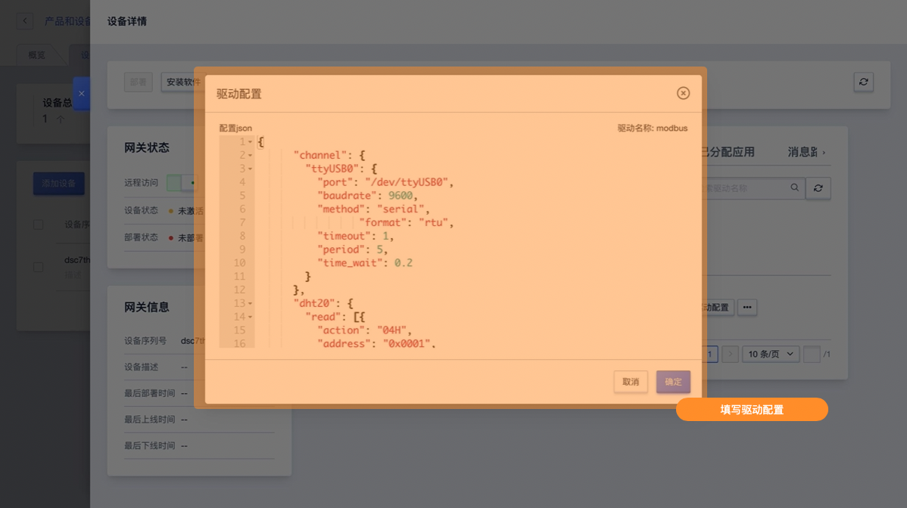
Task: Close the 驱动配置 dialog with X icon
Action: click(683, 93)
